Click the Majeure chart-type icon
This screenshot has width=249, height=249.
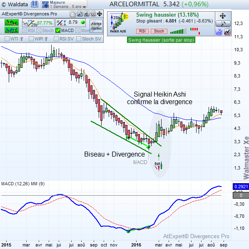45,5
